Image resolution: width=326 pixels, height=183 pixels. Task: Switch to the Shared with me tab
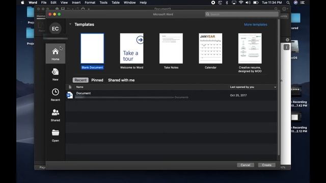click(121, 80)
